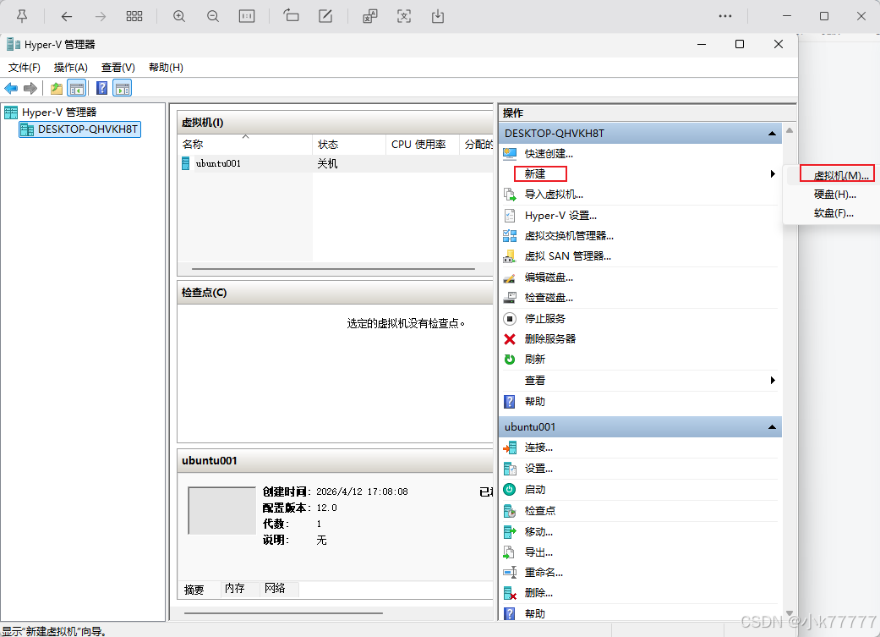Open the three-dot more options menu
The height and width of the screenshot is (637, 880).
click(725, 16)
